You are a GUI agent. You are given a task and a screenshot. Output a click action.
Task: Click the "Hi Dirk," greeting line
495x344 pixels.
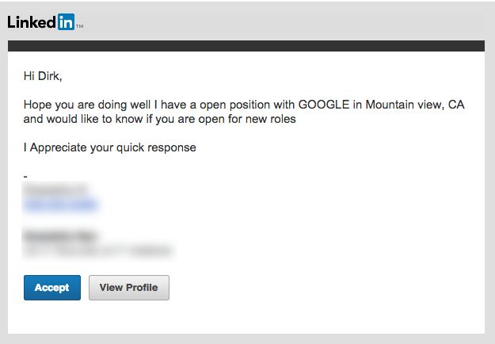(42, 76)
